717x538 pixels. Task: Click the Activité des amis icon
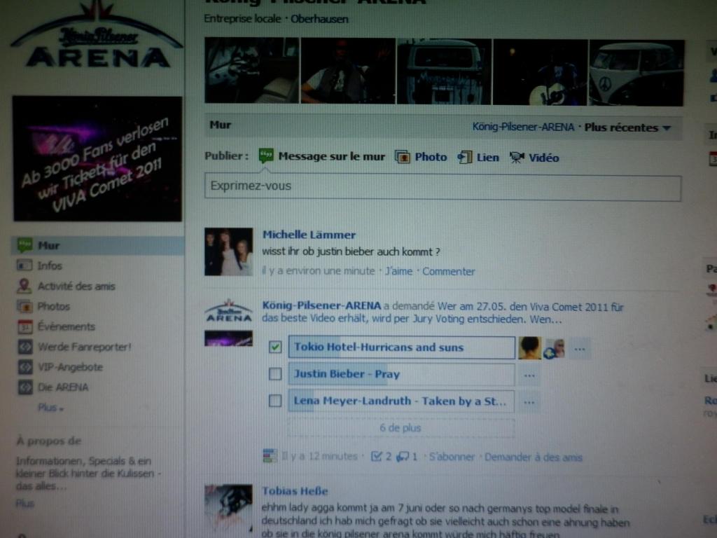24,286
